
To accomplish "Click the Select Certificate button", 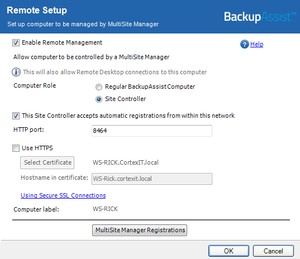I will coord(47,162).
